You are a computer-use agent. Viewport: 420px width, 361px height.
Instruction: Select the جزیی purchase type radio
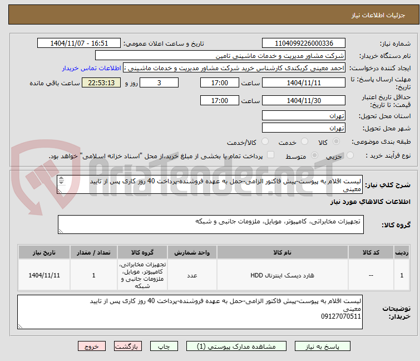coord(350,155)
